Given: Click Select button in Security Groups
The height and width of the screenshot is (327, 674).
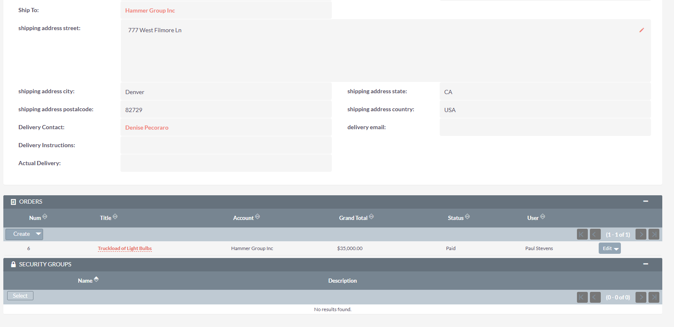Looking at the screenshot, I should coord(20,296).
